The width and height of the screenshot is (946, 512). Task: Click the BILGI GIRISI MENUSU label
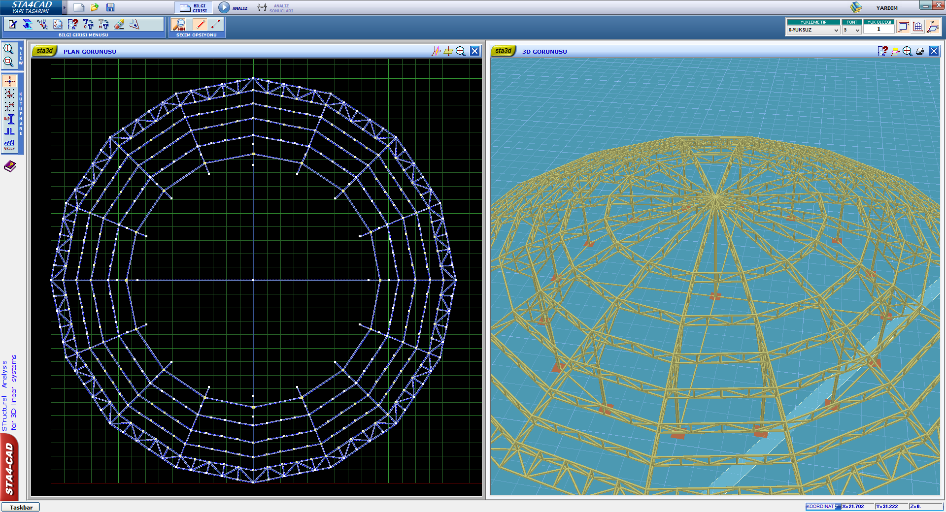[x=83, y=35]
